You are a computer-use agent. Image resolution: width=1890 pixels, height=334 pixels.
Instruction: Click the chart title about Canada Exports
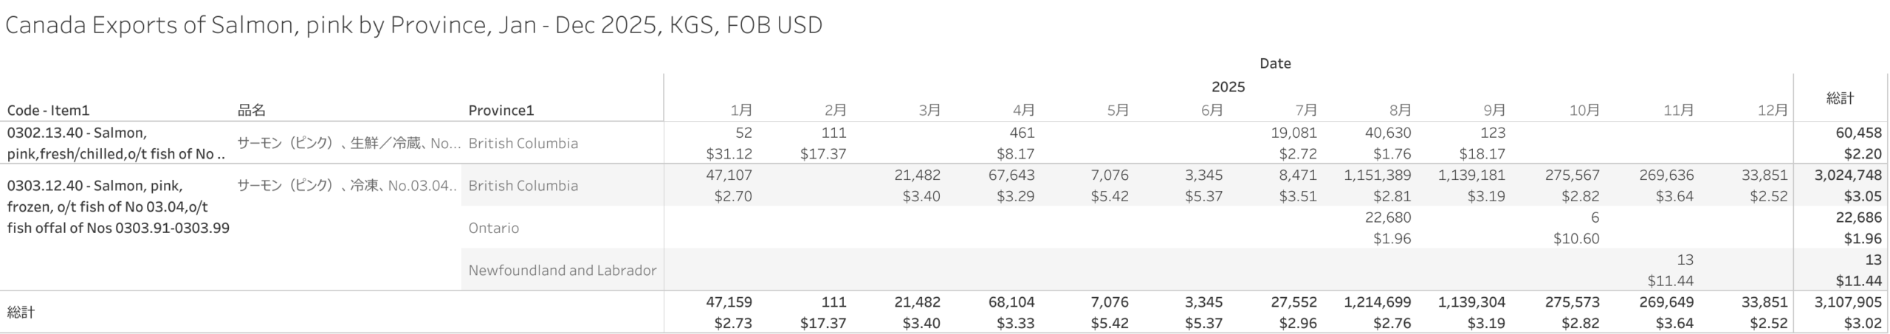(x=413, y=25)
